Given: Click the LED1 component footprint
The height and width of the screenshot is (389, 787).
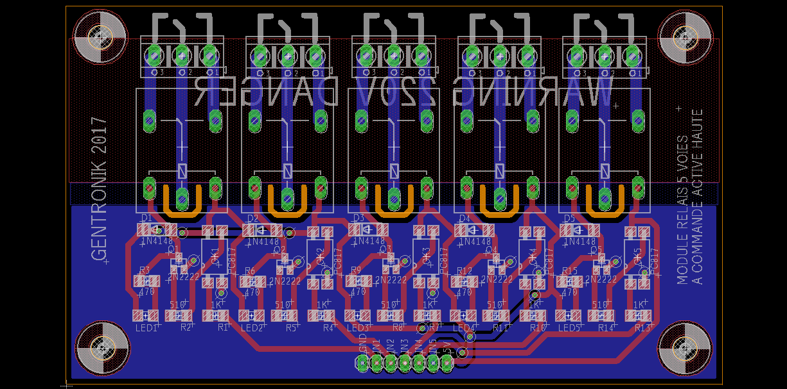Looking at the screenshot, I should pos(146,315).
